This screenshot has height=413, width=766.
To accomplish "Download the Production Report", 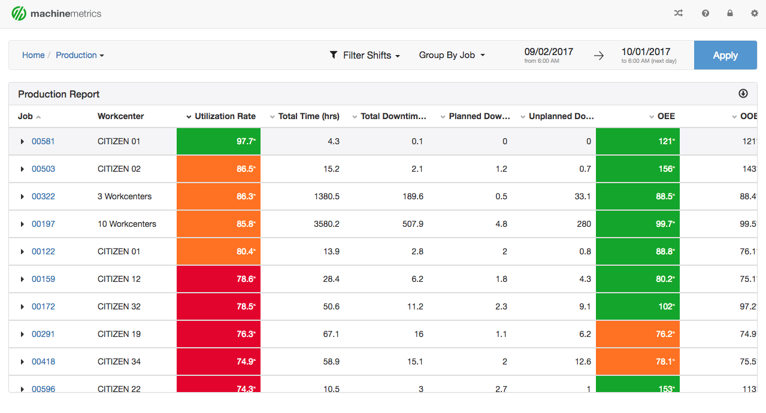I will (x=743, y=94).
